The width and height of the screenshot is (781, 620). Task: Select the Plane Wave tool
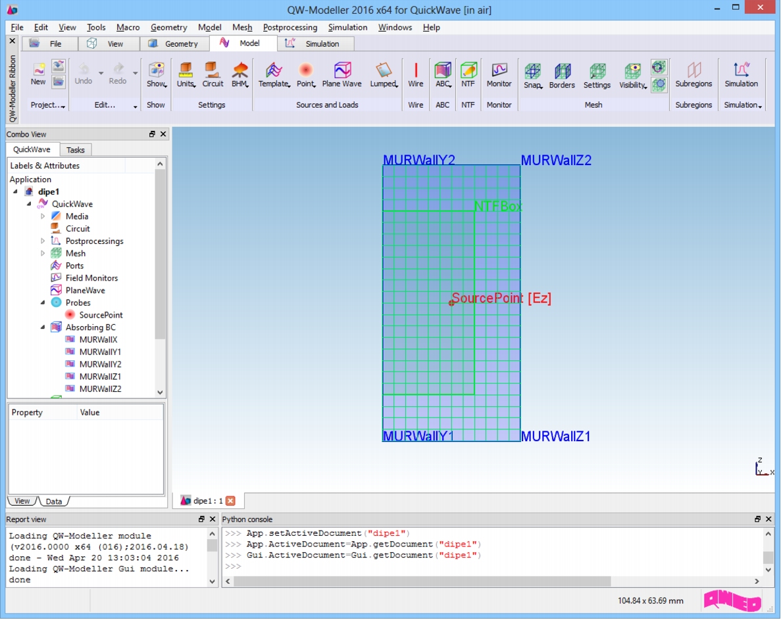click(x=341, y=75)
